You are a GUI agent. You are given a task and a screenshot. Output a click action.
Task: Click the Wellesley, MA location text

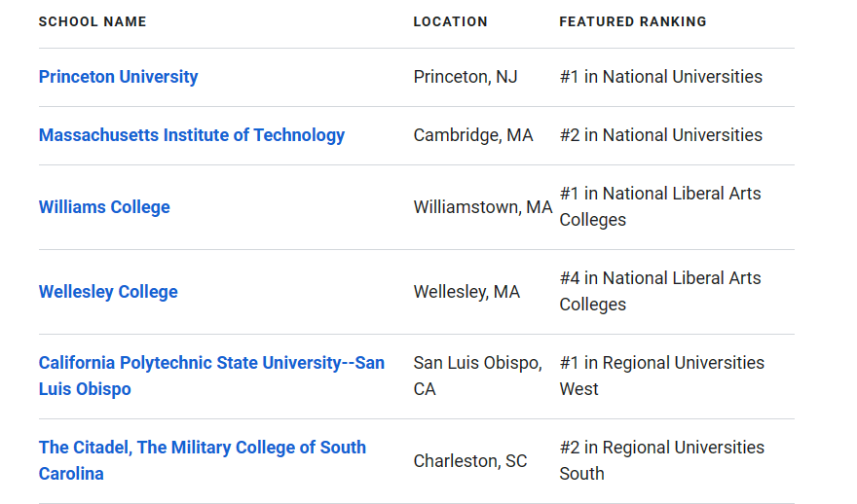466,292
